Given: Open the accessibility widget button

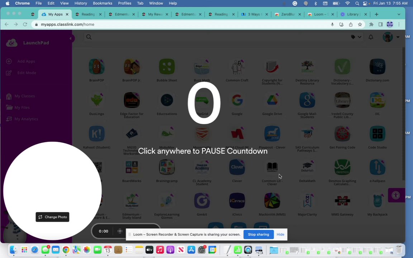Looking at the screenshot, I should [x=396, y=195].
